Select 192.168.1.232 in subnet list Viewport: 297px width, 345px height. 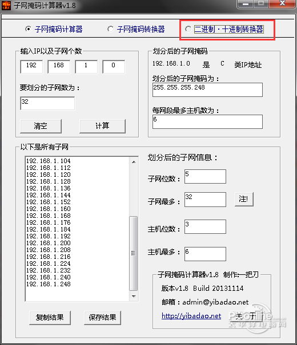click(x=48, y=270)
